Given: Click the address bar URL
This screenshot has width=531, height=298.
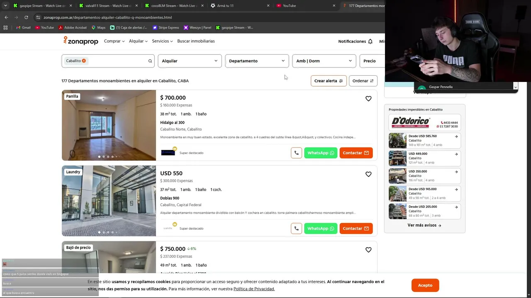Looking at the screenshot, I should coord(107,17).
